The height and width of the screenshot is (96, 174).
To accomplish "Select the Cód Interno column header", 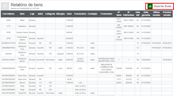I will (x=8, y=14).
